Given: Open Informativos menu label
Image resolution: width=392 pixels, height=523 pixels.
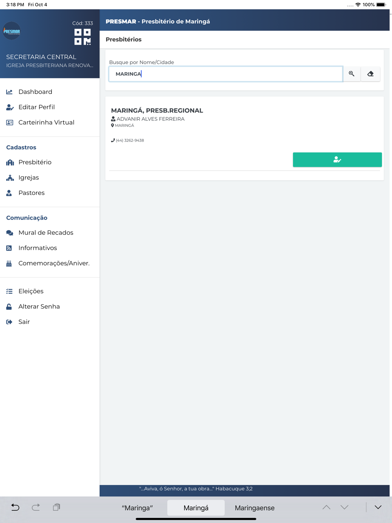Looking at the screenshot, I should click(x=38, y=248).
